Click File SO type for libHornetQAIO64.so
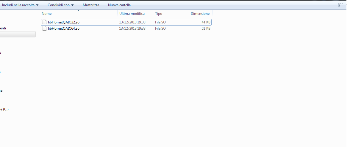The image size is (350, 149). (160, 28)
